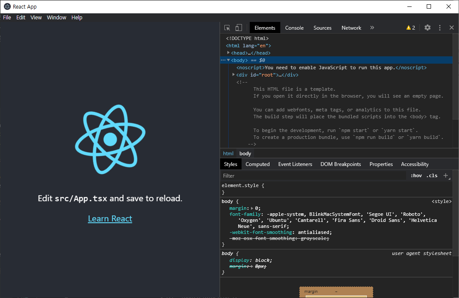Click 'Edit src/App.tsx and save to reload.' text
Screen dimensions: 459x298
coord(110,198)
